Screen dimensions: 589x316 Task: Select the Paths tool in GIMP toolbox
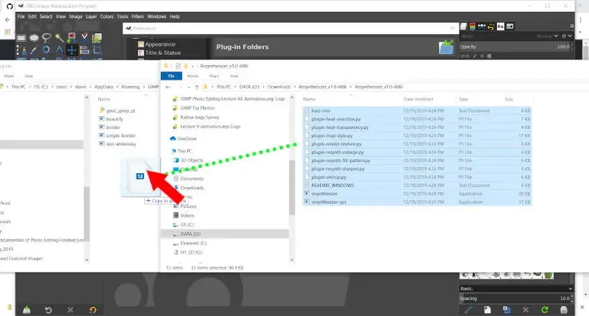[21, 50]
